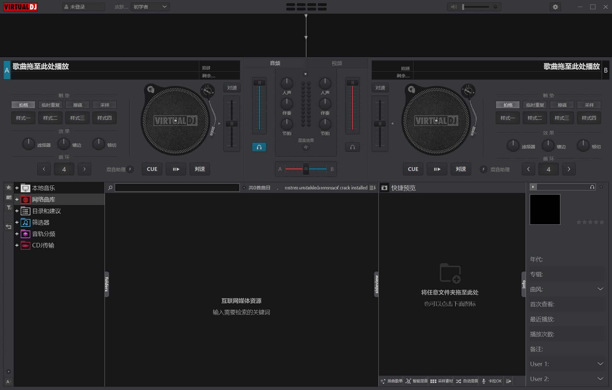Click deck B pitch slider

coord(380,124)
